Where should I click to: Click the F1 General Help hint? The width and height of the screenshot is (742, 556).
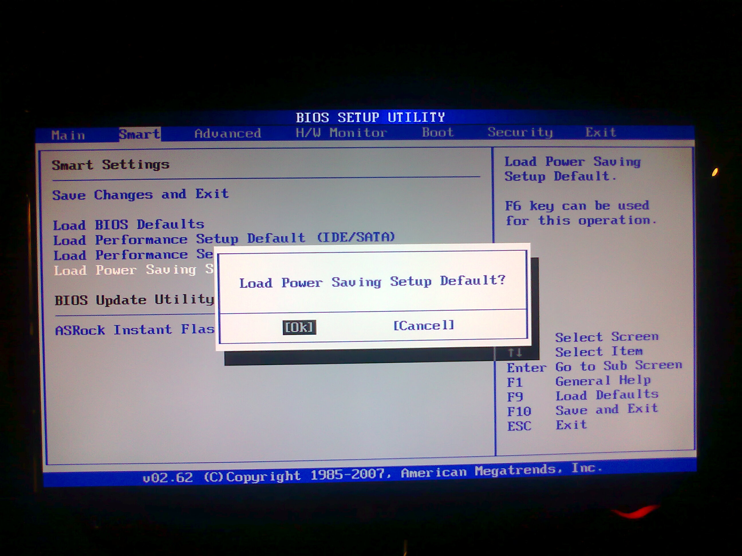[x=579, y=381]
